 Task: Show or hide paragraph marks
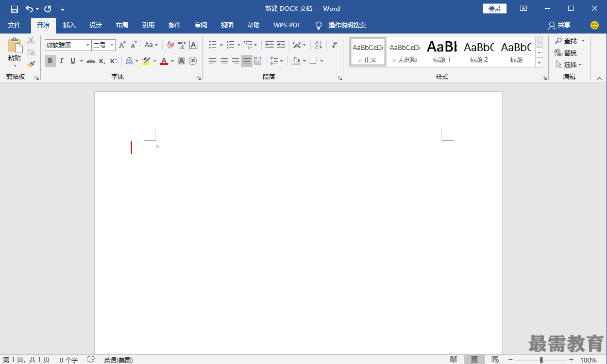tap(335, 45)
